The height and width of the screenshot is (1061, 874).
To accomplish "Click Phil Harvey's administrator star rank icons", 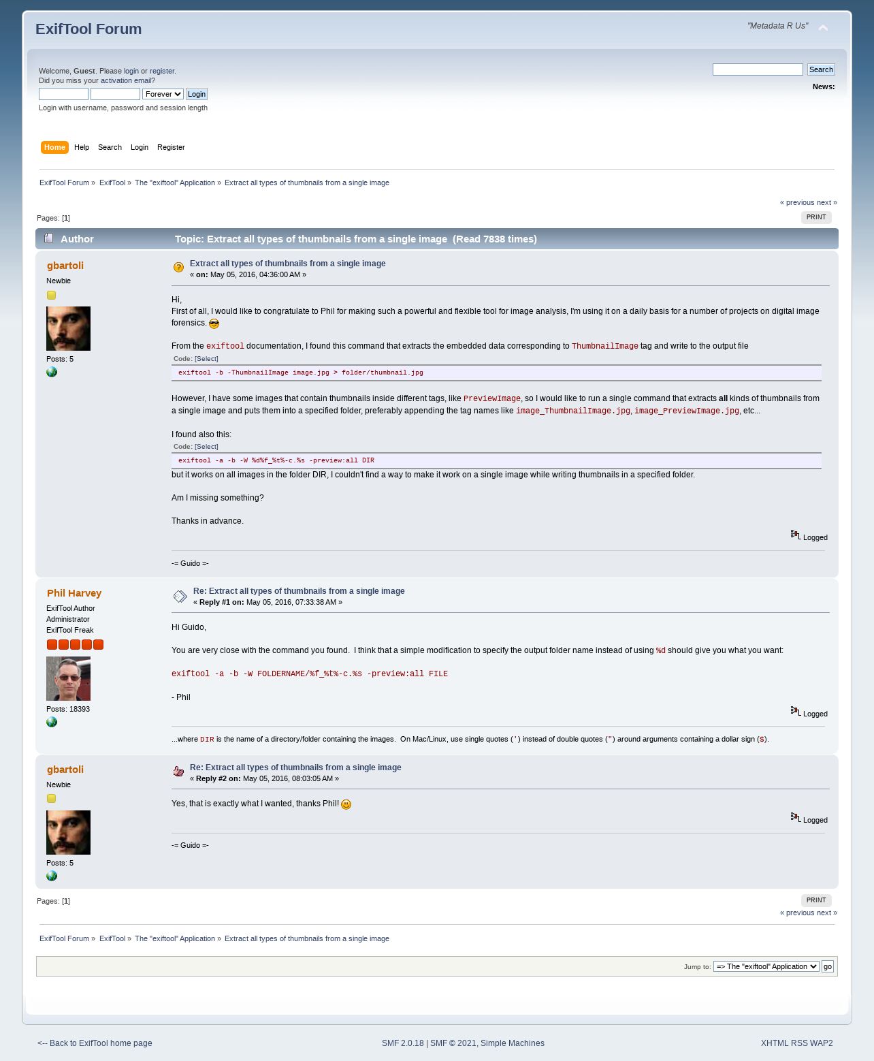I will pos(75,645).
